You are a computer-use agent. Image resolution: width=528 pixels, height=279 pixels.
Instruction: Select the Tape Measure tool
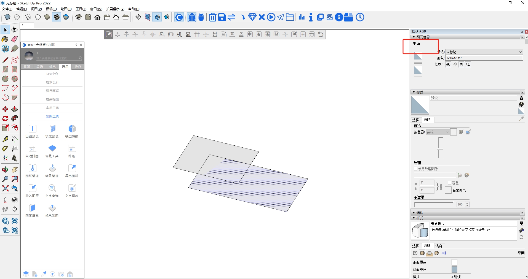coord(5,139)
